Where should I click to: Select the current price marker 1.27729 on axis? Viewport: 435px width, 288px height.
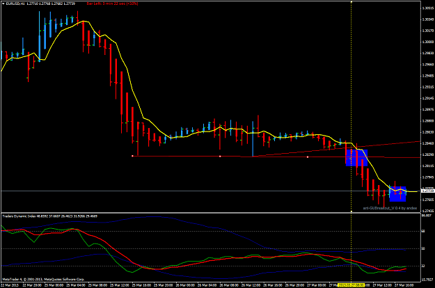(427, 191)
